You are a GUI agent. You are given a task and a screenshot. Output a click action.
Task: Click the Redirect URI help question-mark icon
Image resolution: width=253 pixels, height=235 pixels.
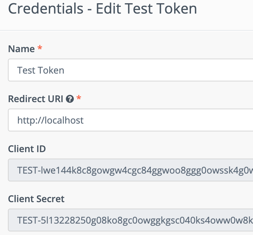coord(70,99)
